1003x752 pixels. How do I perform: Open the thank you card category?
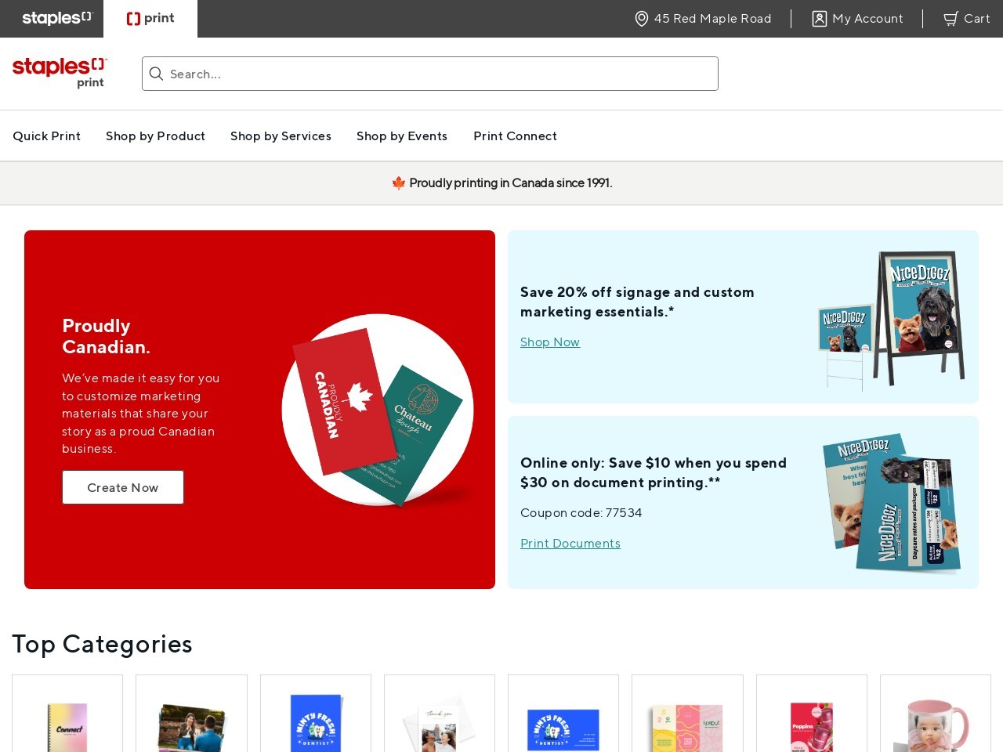point(440,714)
